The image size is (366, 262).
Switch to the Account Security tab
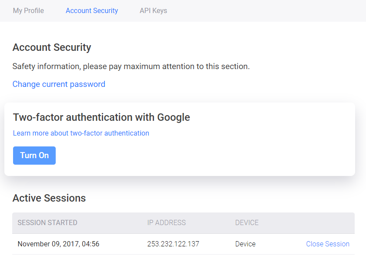92,10
